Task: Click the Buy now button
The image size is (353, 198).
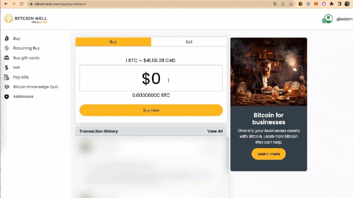Action: coord(151,110)
